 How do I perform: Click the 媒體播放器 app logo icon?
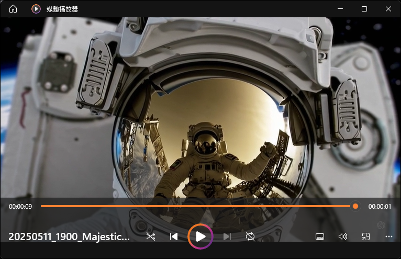point(36,9)
